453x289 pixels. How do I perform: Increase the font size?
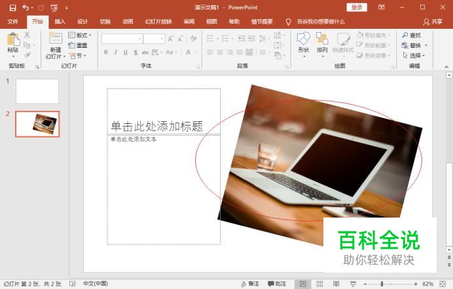(x=171, y=39)
